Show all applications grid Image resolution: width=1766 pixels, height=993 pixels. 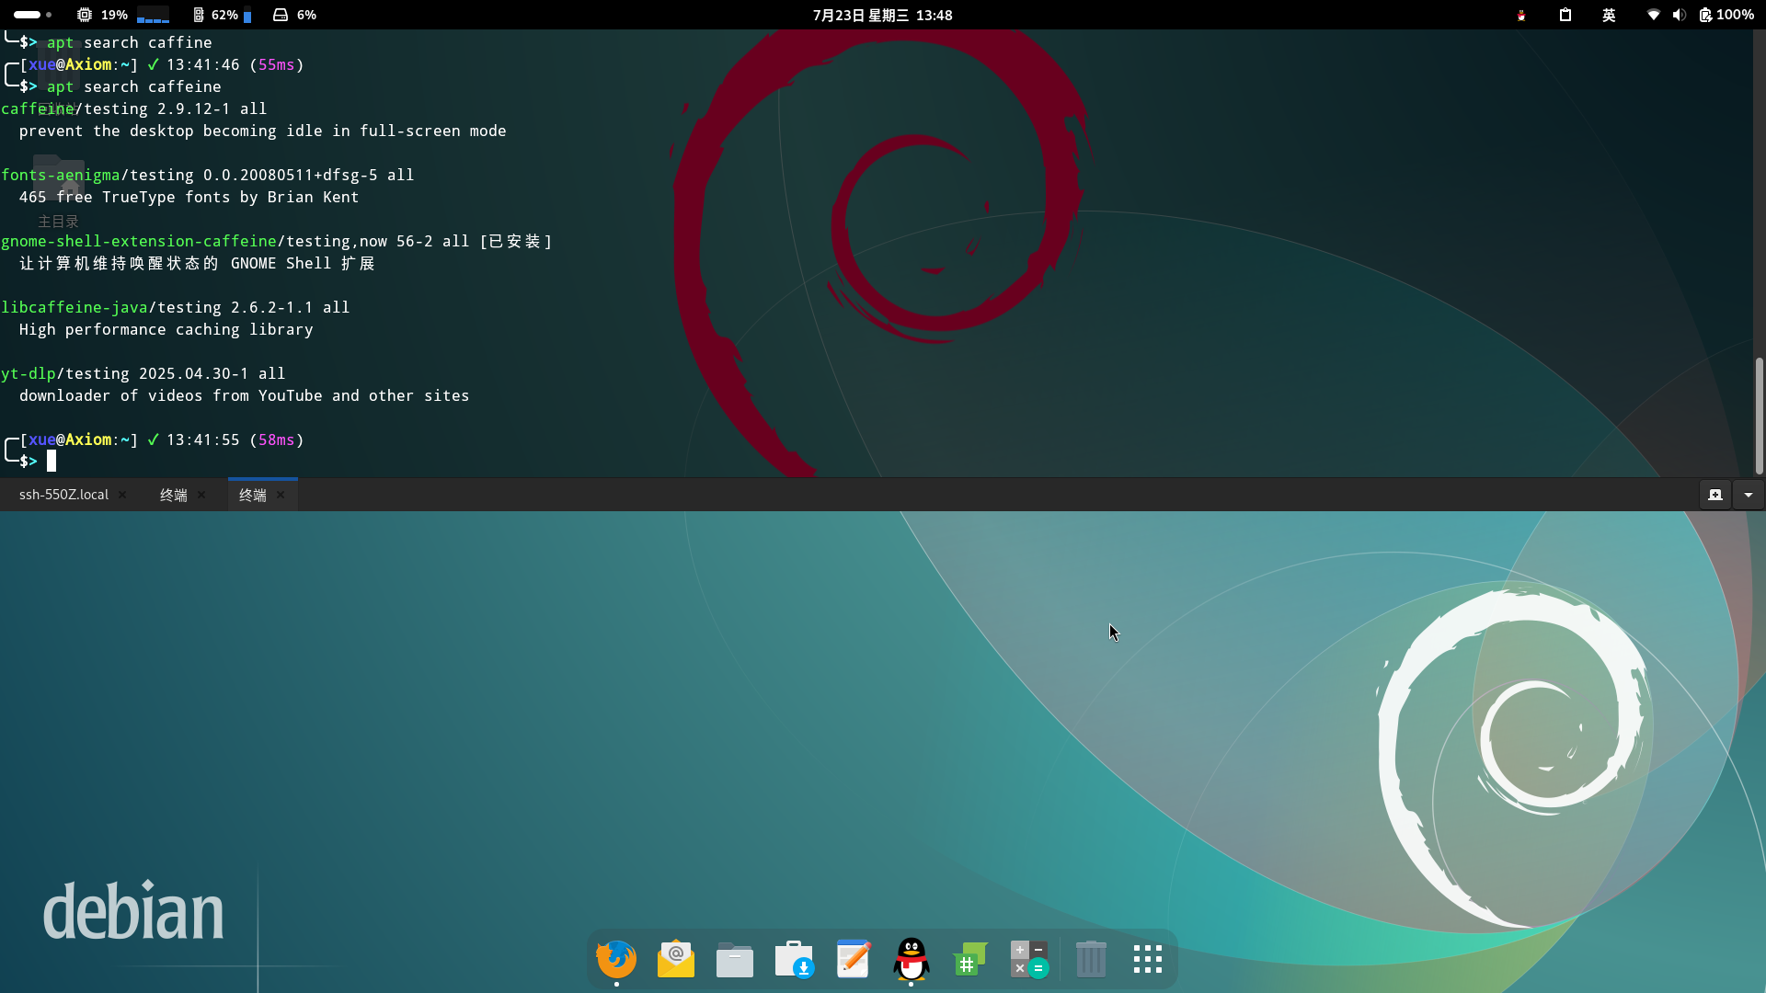(x=1148, y=960)
